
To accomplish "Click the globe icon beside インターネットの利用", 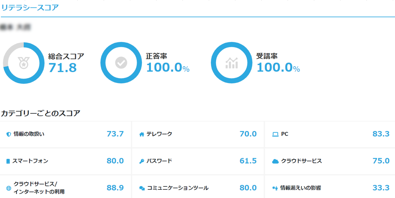I will (9, 188).
